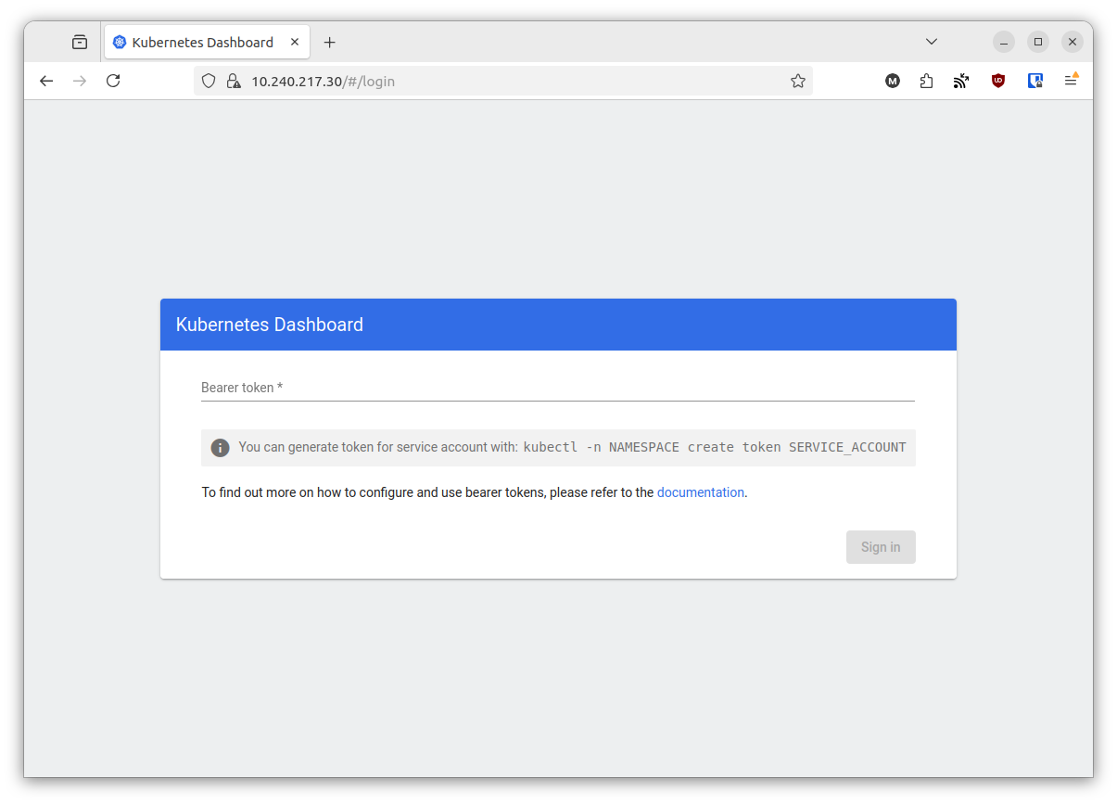Screen dimensions: 1117x804
Task: Open the documentation link
Action: pos(701,492)
